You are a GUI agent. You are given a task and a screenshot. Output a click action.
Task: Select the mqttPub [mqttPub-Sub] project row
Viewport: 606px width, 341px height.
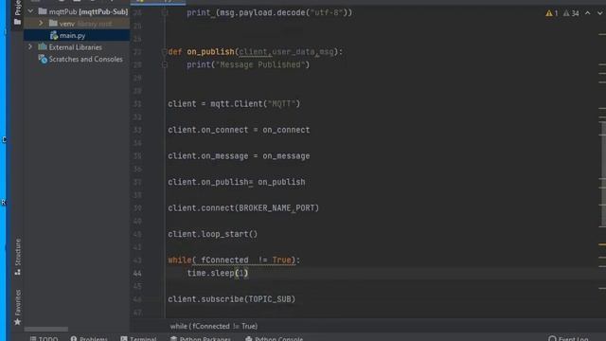click(x=77, y=11)
